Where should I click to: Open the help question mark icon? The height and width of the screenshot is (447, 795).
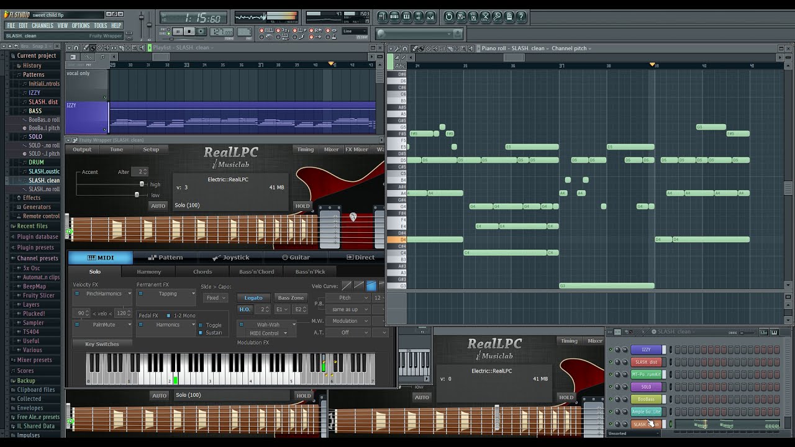coord(521,17)
